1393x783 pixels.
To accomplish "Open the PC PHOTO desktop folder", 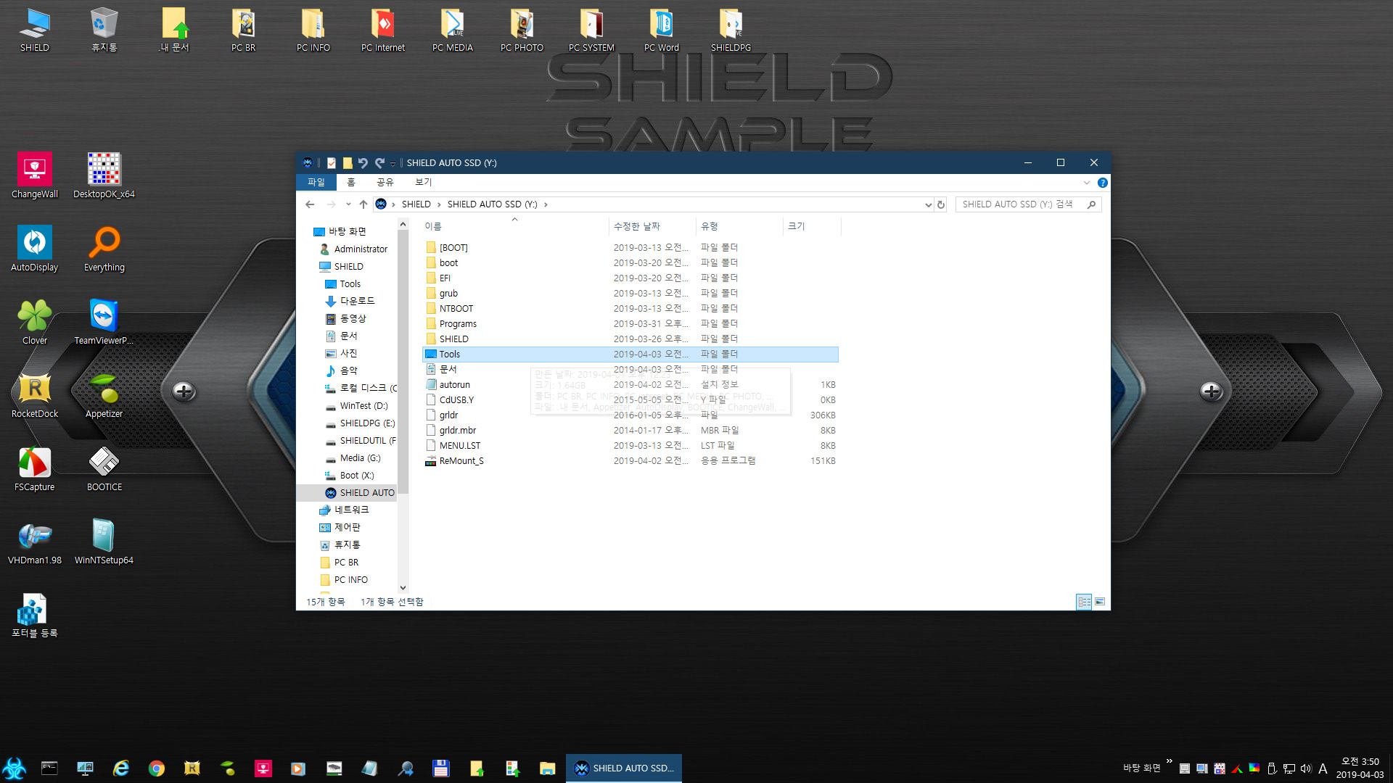I will tap(522, 30).
